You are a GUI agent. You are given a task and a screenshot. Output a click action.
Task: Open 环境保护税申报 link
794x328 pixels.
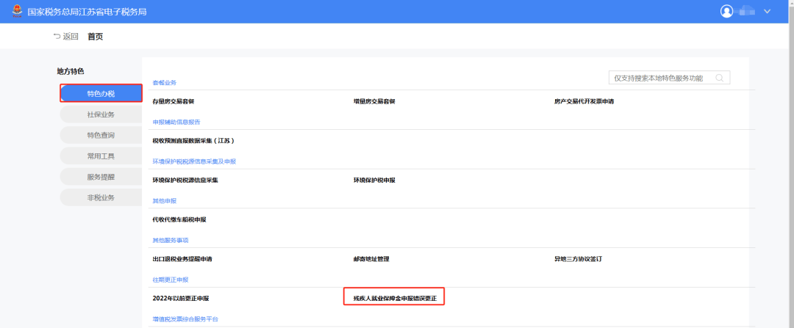pos(374,180)
